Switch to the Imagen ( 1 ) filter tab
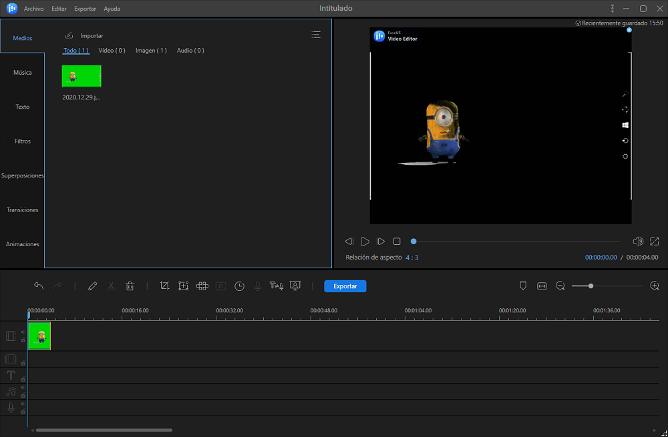This screenshot has height=437, width=668. coord(151,50)
